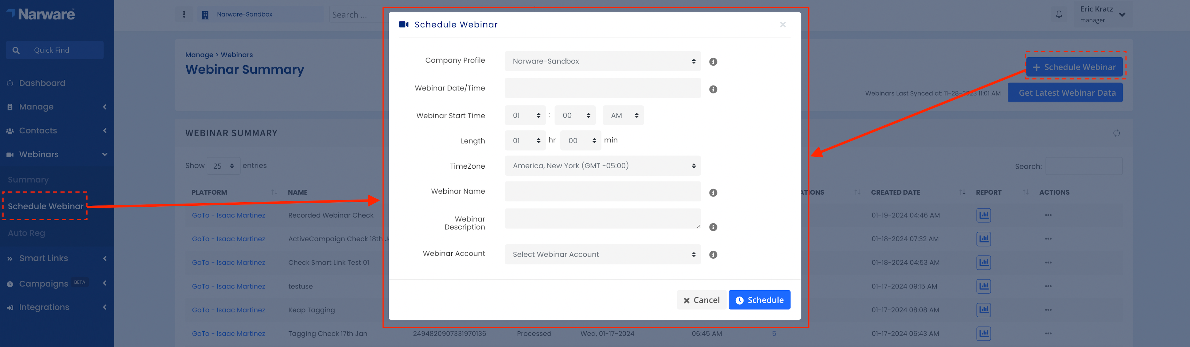Click the Webinar Description text area
This screenshot has height=347, width=1190.
[602, 219]
